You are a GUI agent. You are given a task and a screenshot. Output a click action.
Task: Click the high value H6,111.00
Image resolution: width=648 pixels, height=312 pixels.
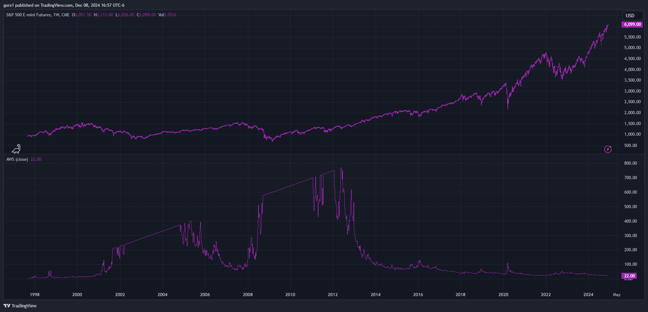click(x=103, y=15)
